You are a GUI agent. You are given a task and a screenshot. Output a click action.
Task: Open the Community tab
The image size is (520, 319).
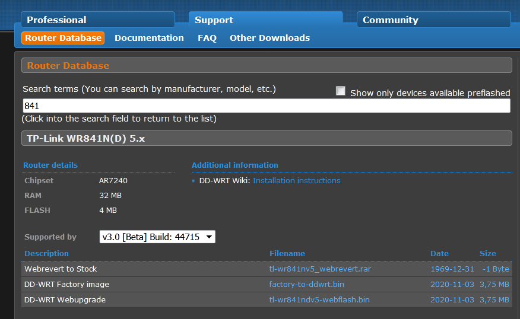pos(433,20)
